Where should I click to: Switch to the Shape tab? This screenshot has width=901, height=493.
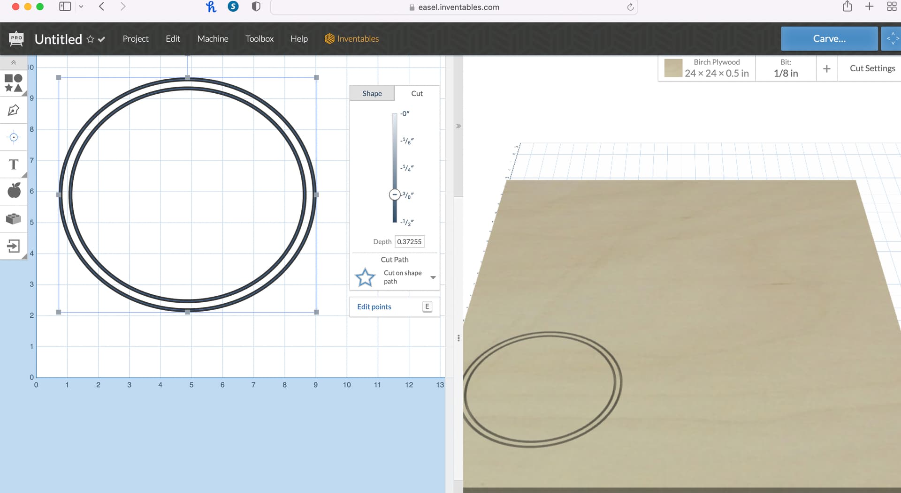pyautogui.click(x=372, y=93)
